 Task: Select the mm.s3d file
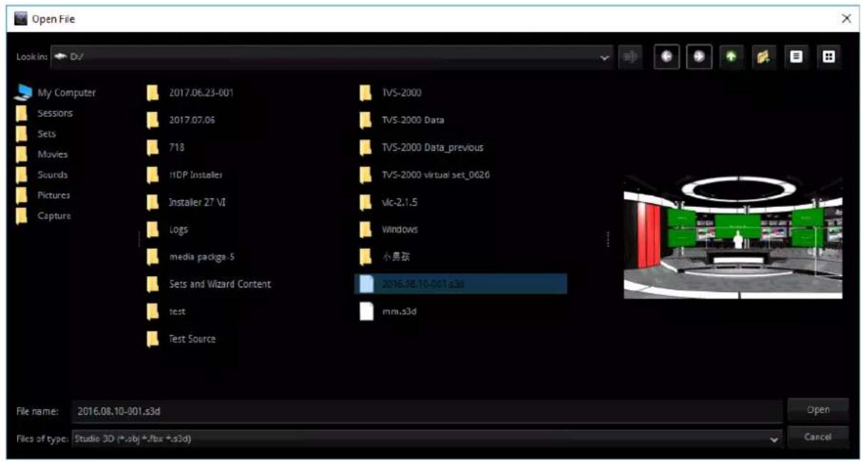click(388, 312)
